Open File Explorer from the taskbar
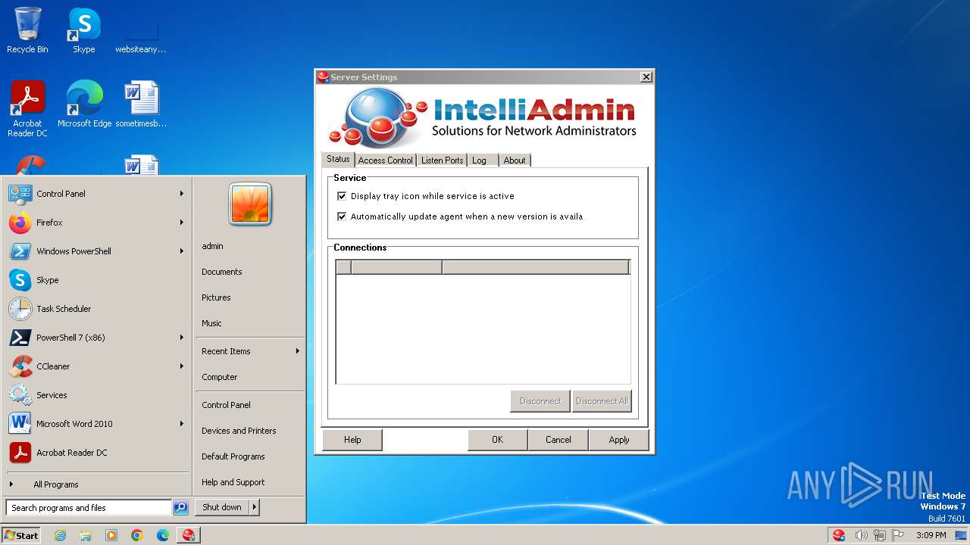The height and width of the screenshot is (545, 970). pos(86,535)
